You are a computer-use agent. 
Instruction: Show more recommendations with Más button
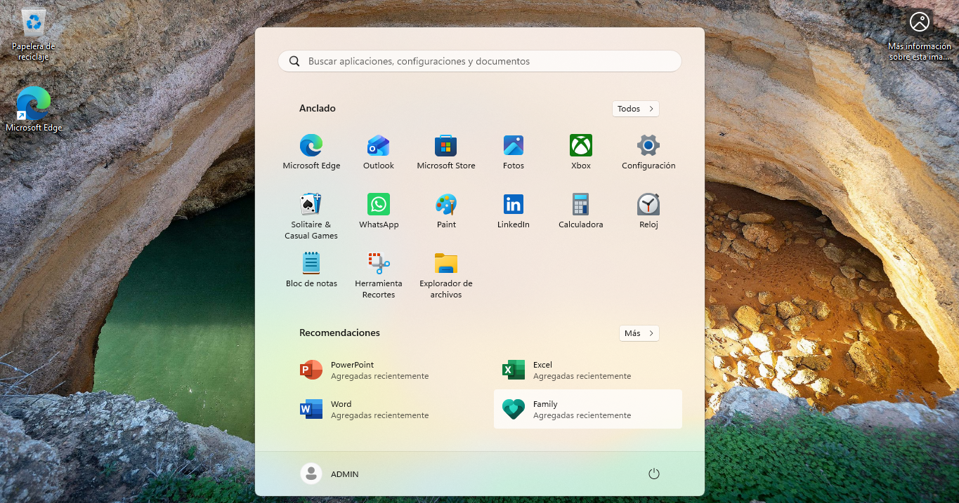pyautogui.click(x=639, y=333)
